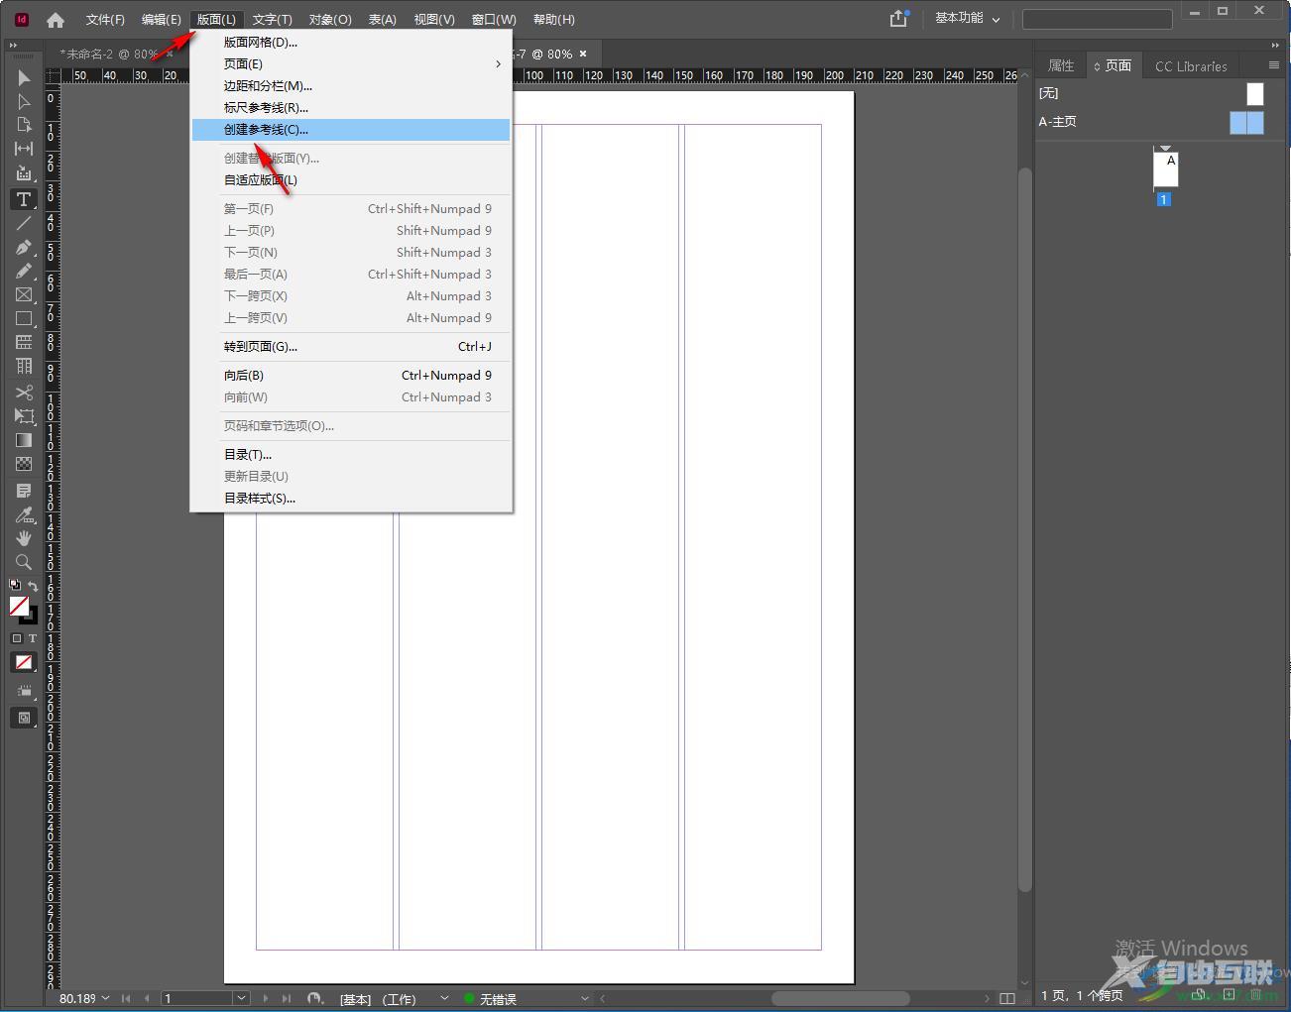Viewport: 1291px width, 1012px height.
Task: Choose 创建参考线(C)... from the menu
Action: (x=352, y=130)
